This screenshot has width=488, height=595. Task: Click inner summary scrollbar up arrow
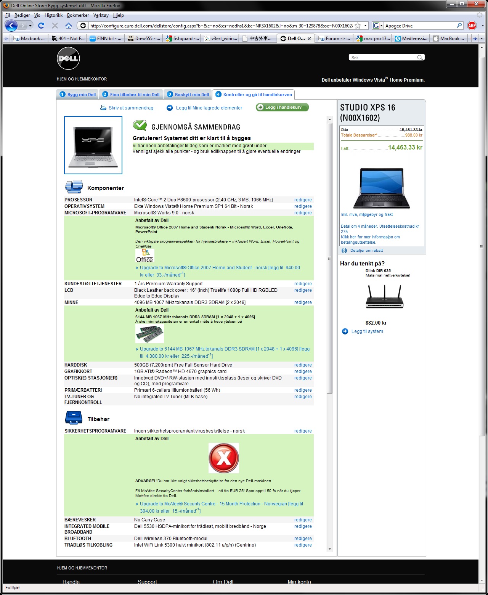click(x=330, y=119)
